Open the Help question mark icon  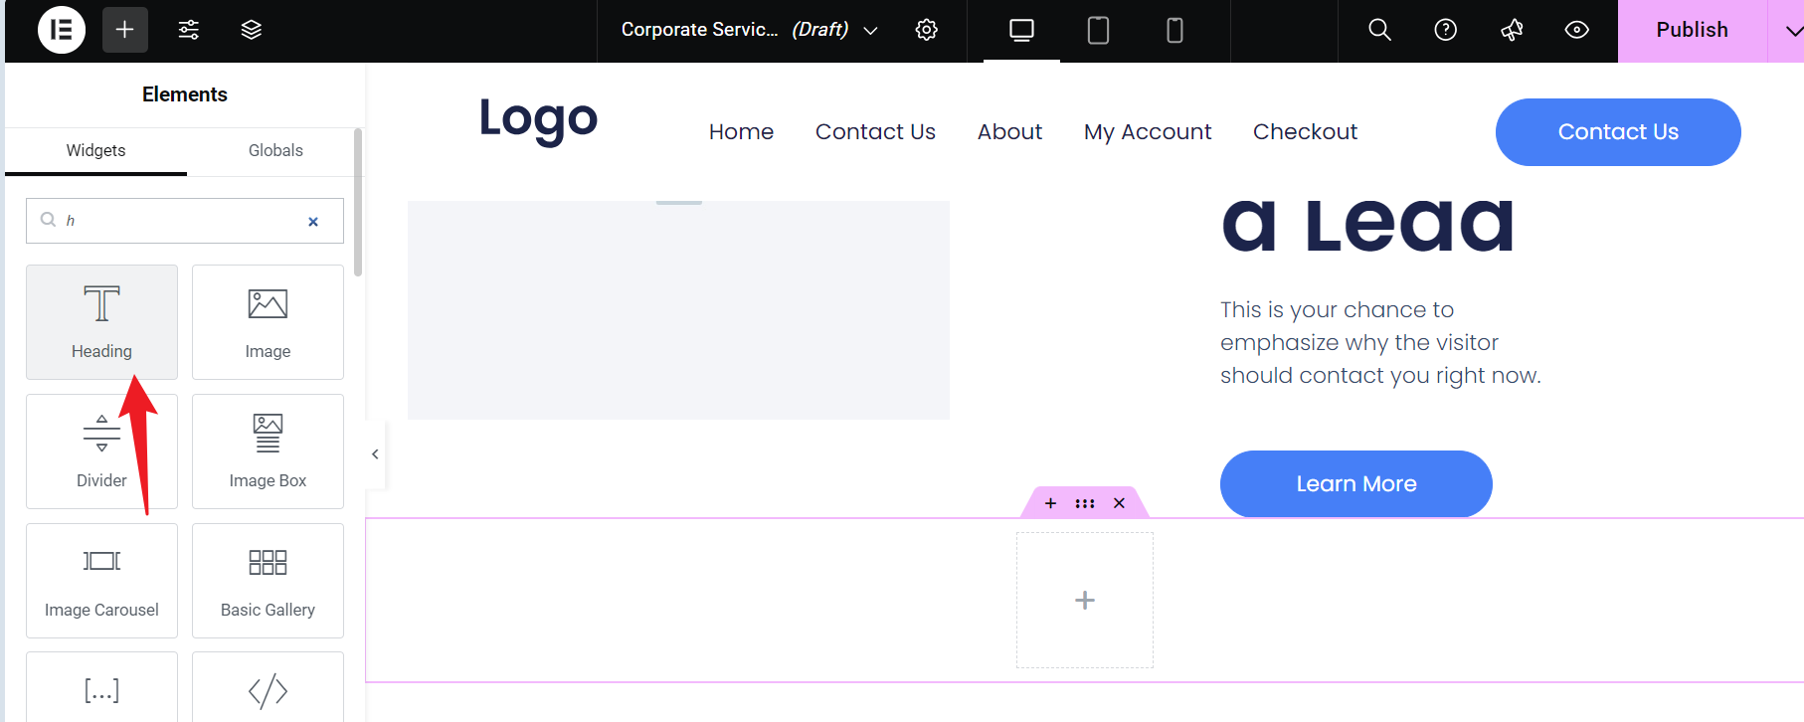pyautogui.click(x=1445, y=30)
